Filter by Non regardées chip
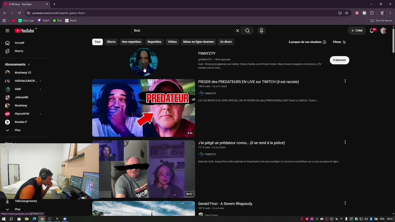 (x=131, y=42)
